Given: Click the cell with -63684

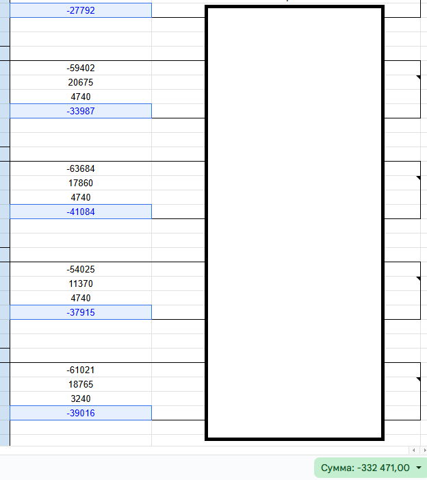Looking at the screenshot, I should 81,168.
